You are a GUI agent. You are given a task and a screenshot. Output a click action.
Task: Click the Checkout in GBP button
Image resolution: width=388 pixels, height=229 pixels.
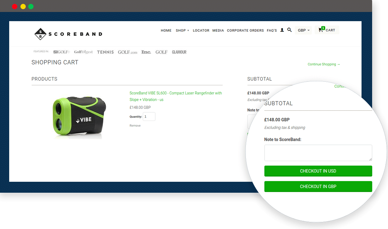318,186
